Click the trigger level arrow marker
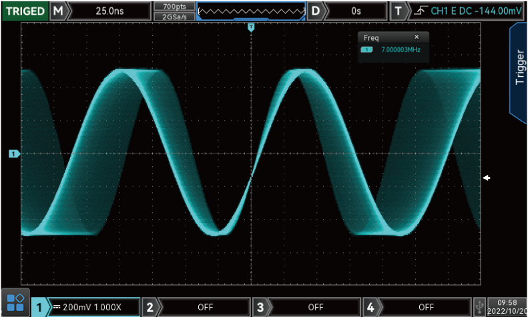This screenshot has height=317, width=528. point(487,178)
